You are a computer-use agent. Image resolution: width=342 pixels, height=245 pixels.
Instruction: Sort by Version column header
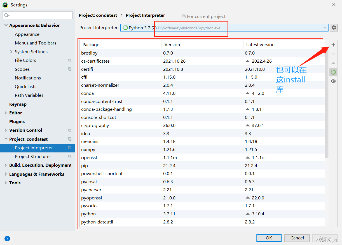[202, 44]
